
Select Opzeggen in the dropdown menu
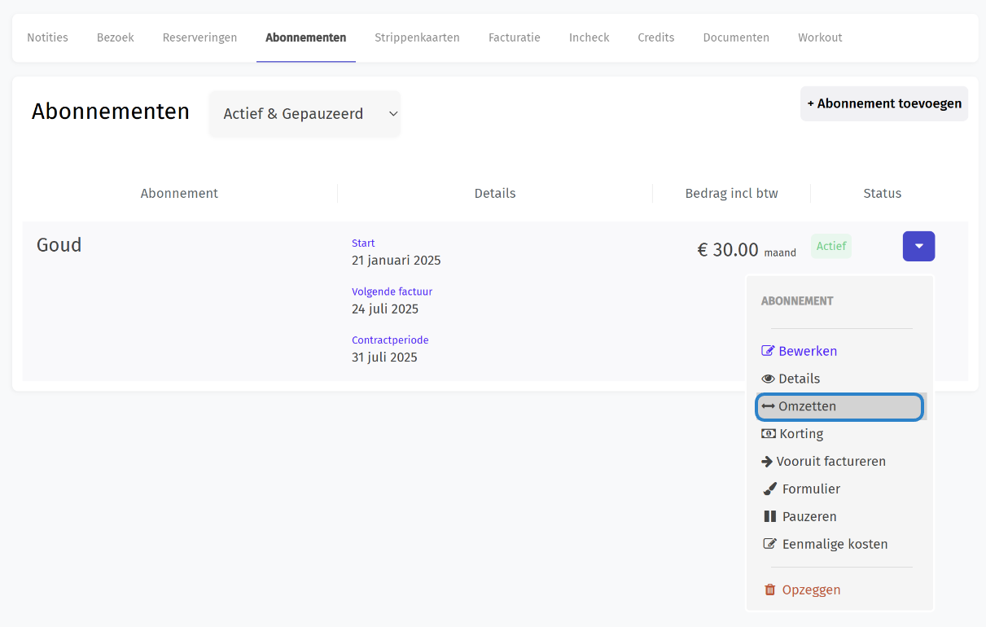pyautogui.click(x=811, y=590)
